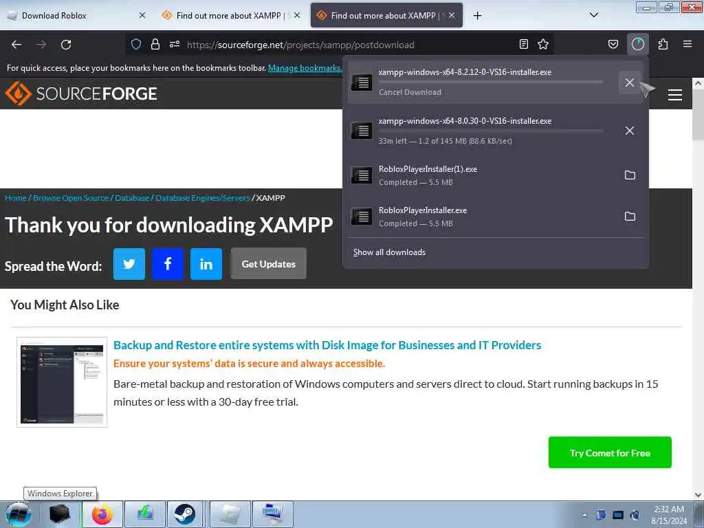Toggle reader view icon
The width and height of the screenshot is (704, 528).
pos(523,44)
